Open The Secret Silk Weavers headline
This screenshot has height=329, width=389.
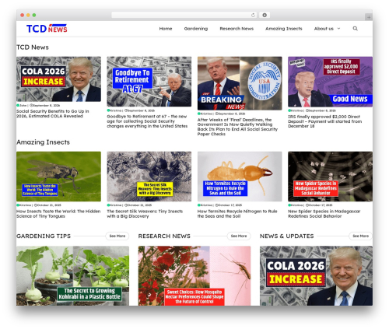(145, 214)
